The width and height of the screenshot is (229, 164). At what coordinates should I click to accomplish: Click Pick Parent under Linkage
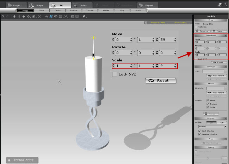(217, 75)
